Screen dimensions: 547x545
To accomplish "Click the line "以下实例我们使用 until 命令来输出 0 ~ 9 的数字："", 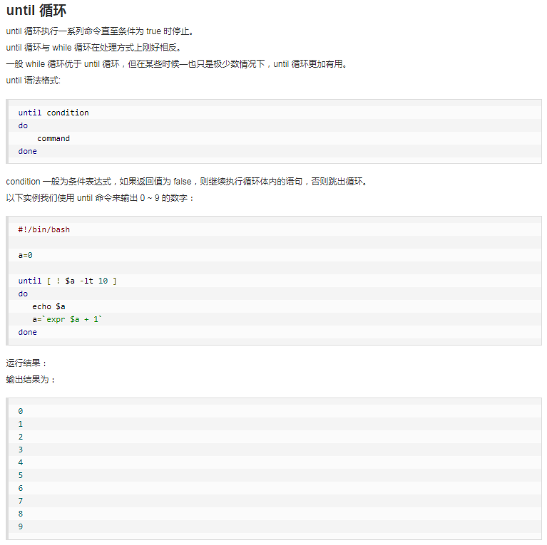I will coord(100,198).
